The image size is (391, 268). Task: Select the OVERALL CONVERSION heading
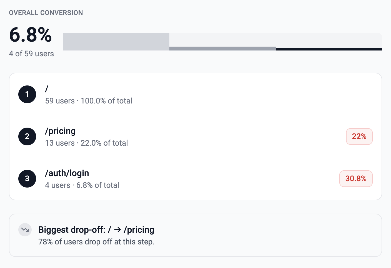[46, 12]
